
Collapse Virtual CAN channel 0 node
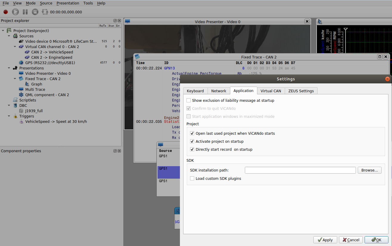click(15, 47)
